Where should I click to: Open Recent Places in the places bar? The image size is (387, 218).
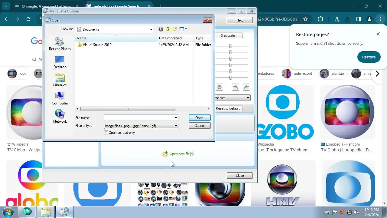[60, 44]
